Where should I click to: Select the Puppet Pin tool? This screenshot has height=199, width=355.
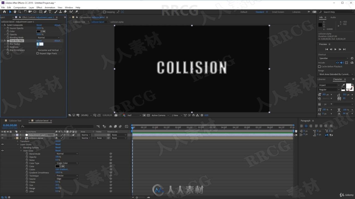[77, 12]
